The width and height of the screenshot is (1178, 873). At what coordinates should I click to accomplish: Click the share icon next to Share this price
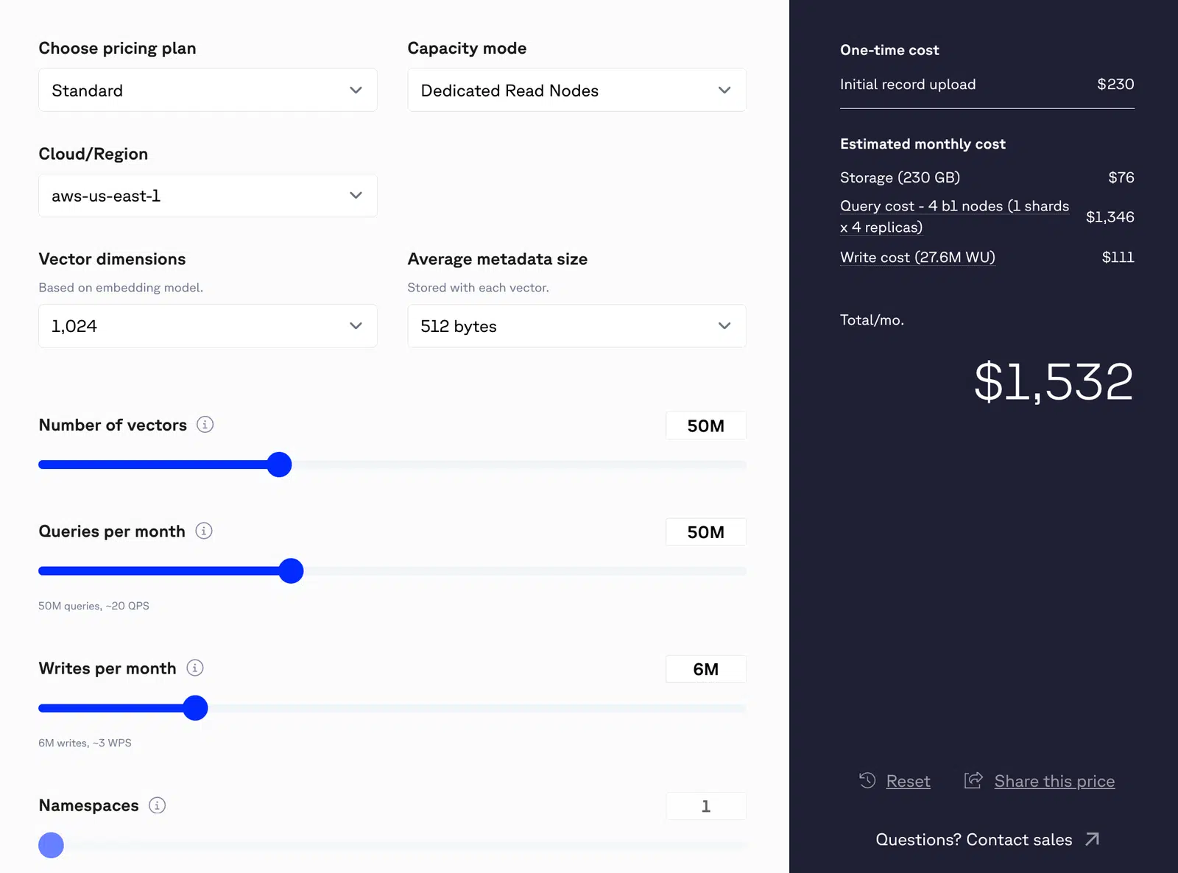pos(973,780)
